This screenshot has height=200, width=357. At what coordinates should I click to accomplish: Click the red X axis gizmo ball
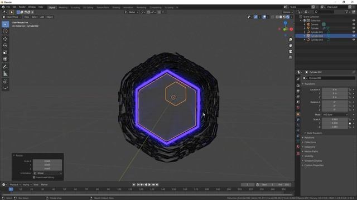(291, 29)
